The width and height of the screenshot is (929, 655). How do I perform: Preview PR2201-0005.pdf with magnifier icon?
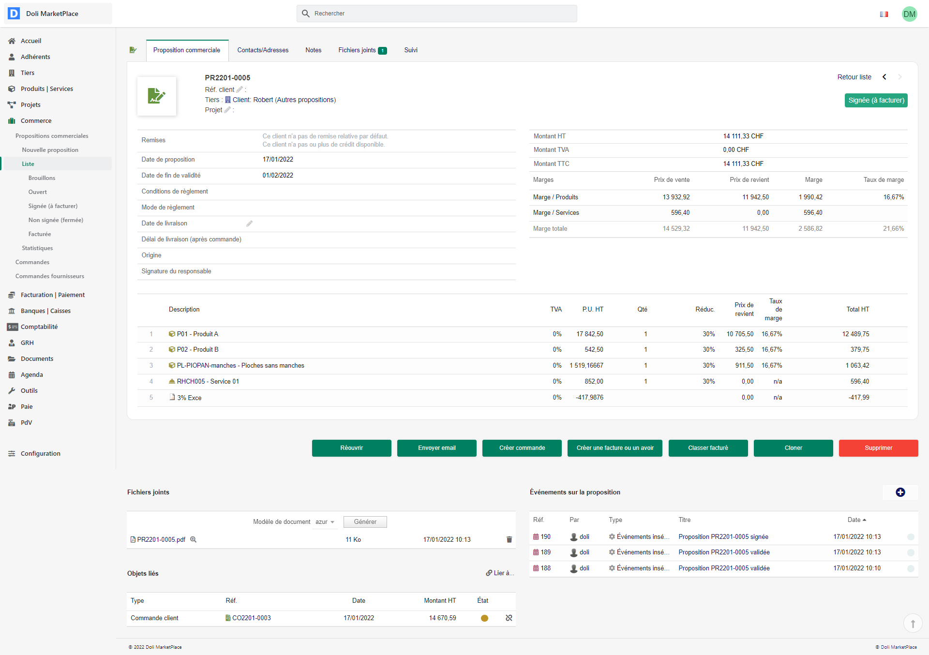pyautogui.click(x=193, y=539)
